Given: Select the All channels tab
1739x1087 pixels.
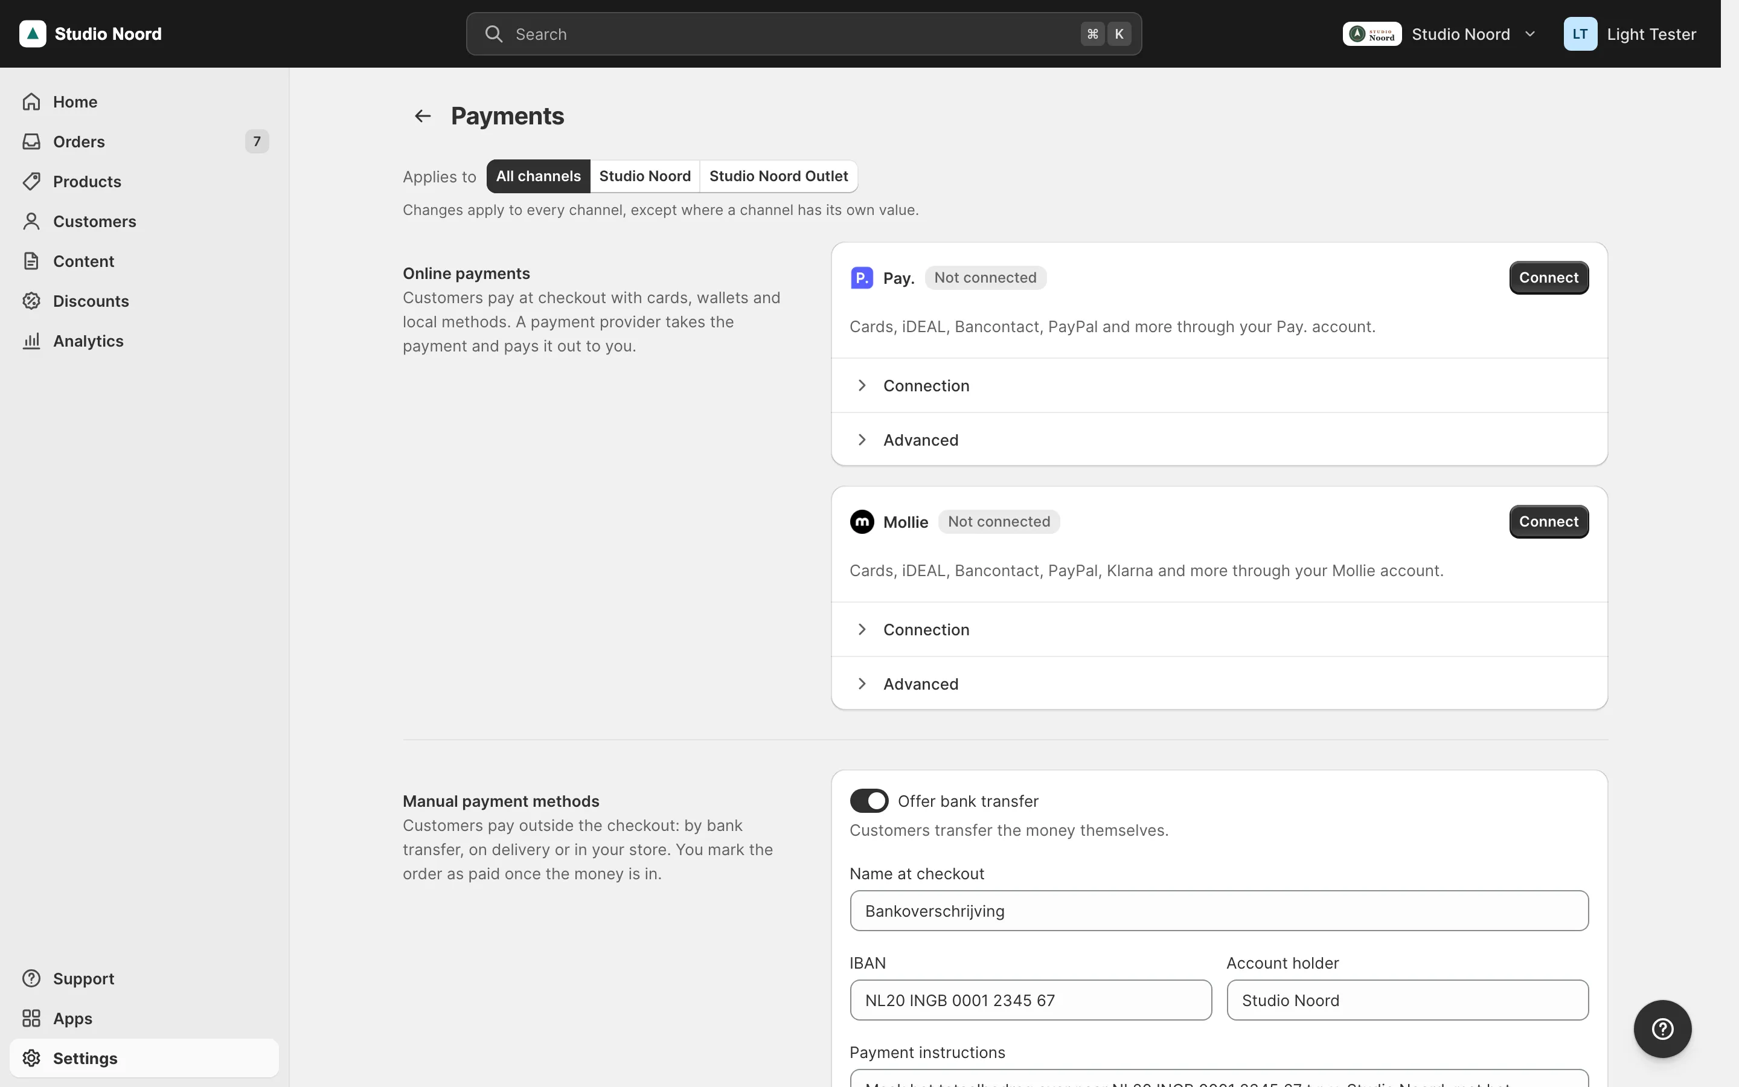Looking at the screenshot, I should [538, 176].
